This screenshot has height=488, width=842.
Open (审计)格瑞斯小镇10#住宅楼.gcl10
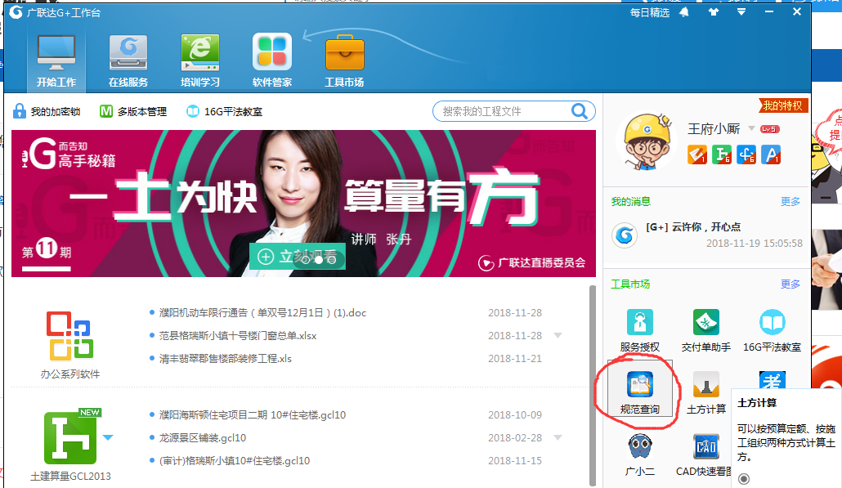pos(234,461)
